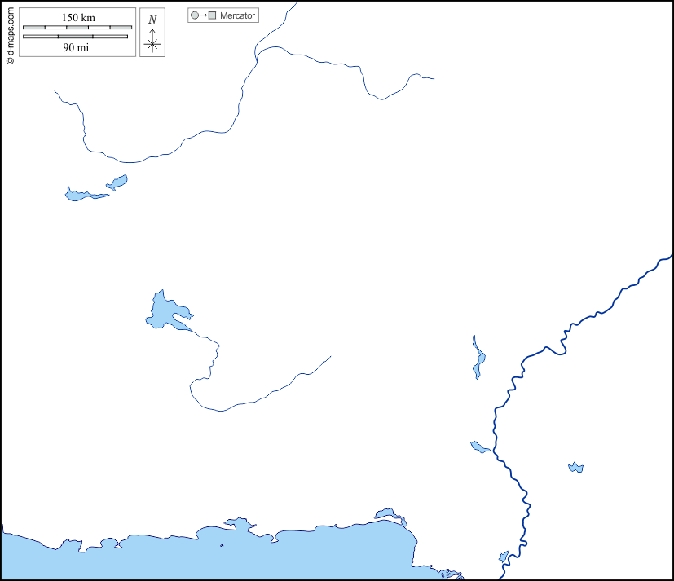The image size is (674, 581).
Task: Click the kilometre scale bar
Action: (77, 28)
